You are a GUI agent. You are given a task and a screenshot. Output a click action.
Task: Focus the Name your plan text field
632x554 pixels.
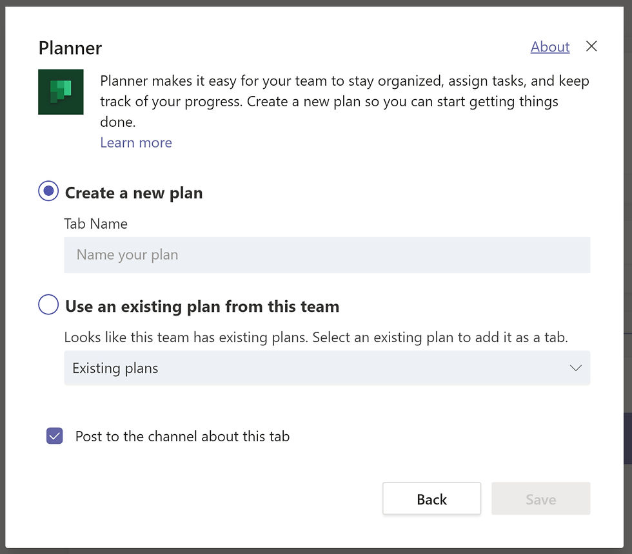pyautogui.click(x=327, y=254)
